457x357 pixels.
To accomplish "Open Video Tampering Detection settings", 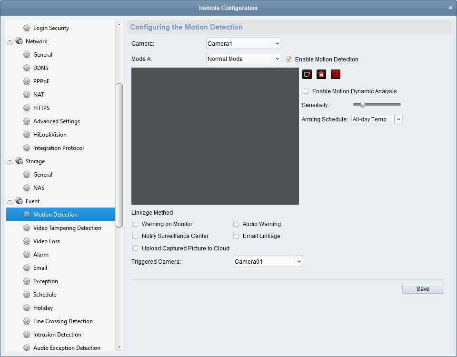I will pyautogui.click(x=67, y=228).
